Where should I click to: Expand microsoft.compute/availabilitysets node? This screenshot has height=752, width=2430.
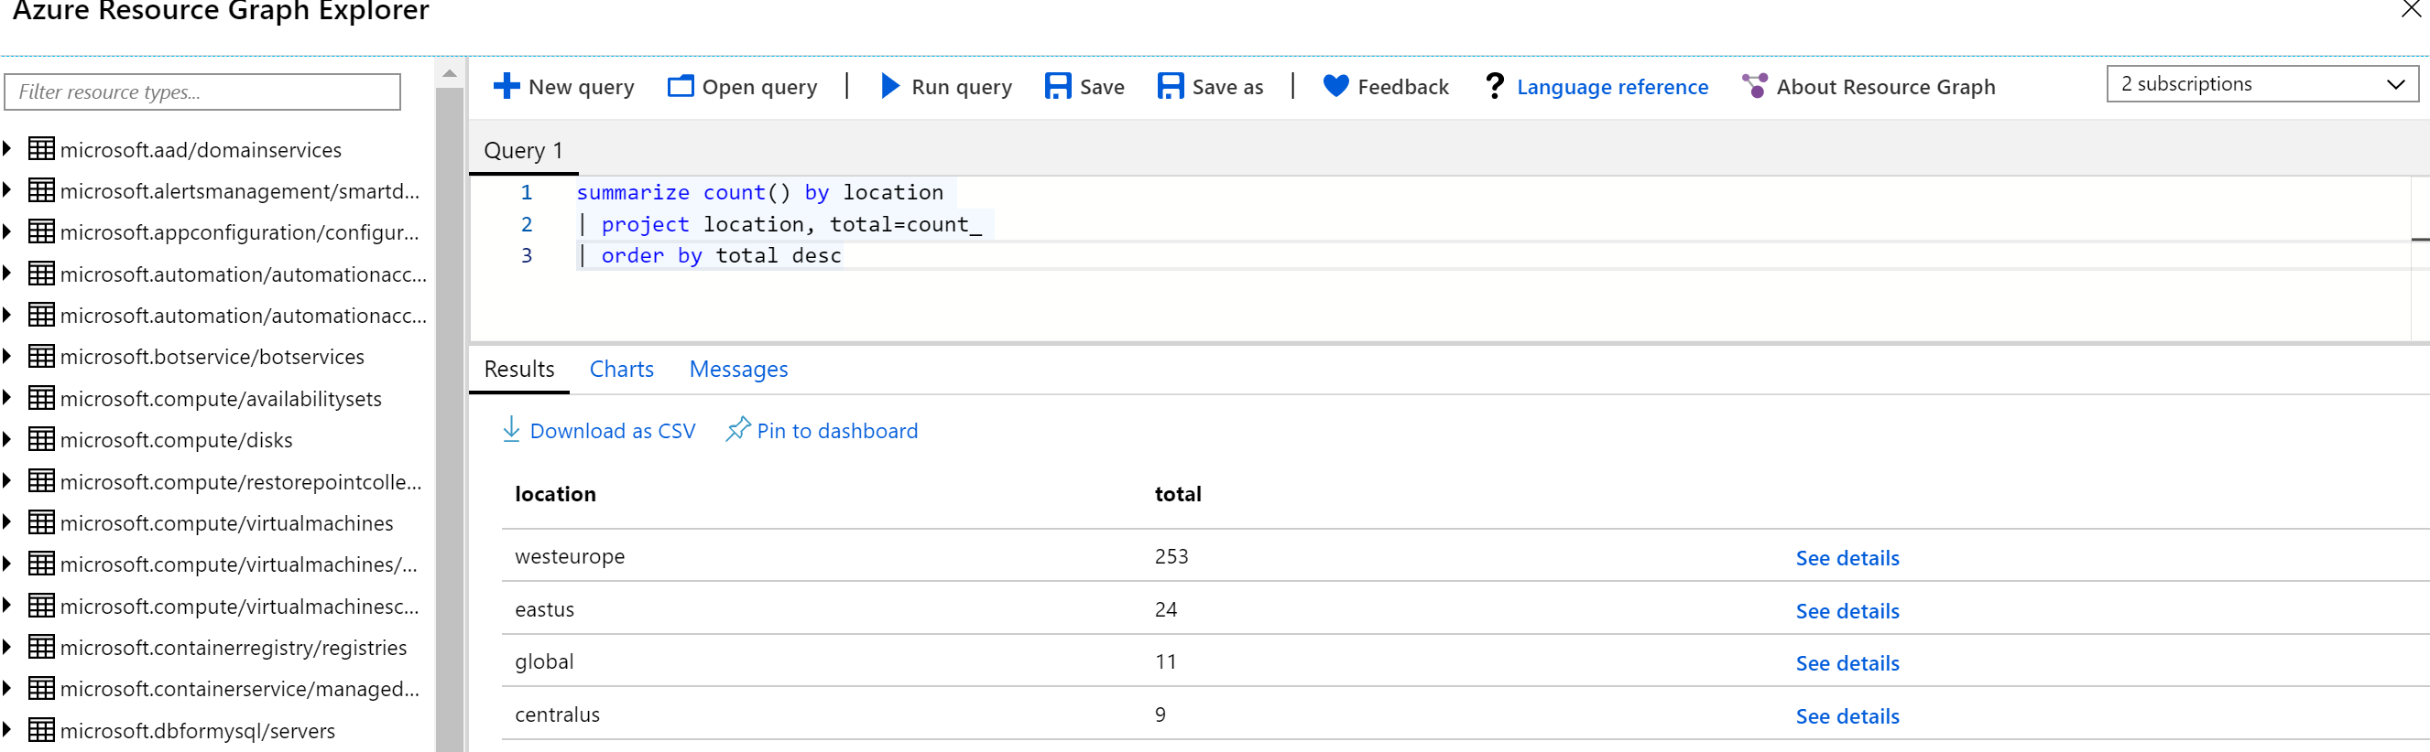[7, 398]
